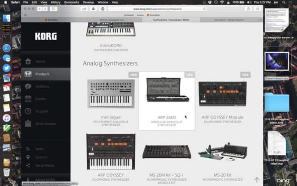Open the Bookmarks menu
297x186 pixels.
pyautogui.click(x=72, y=2)
